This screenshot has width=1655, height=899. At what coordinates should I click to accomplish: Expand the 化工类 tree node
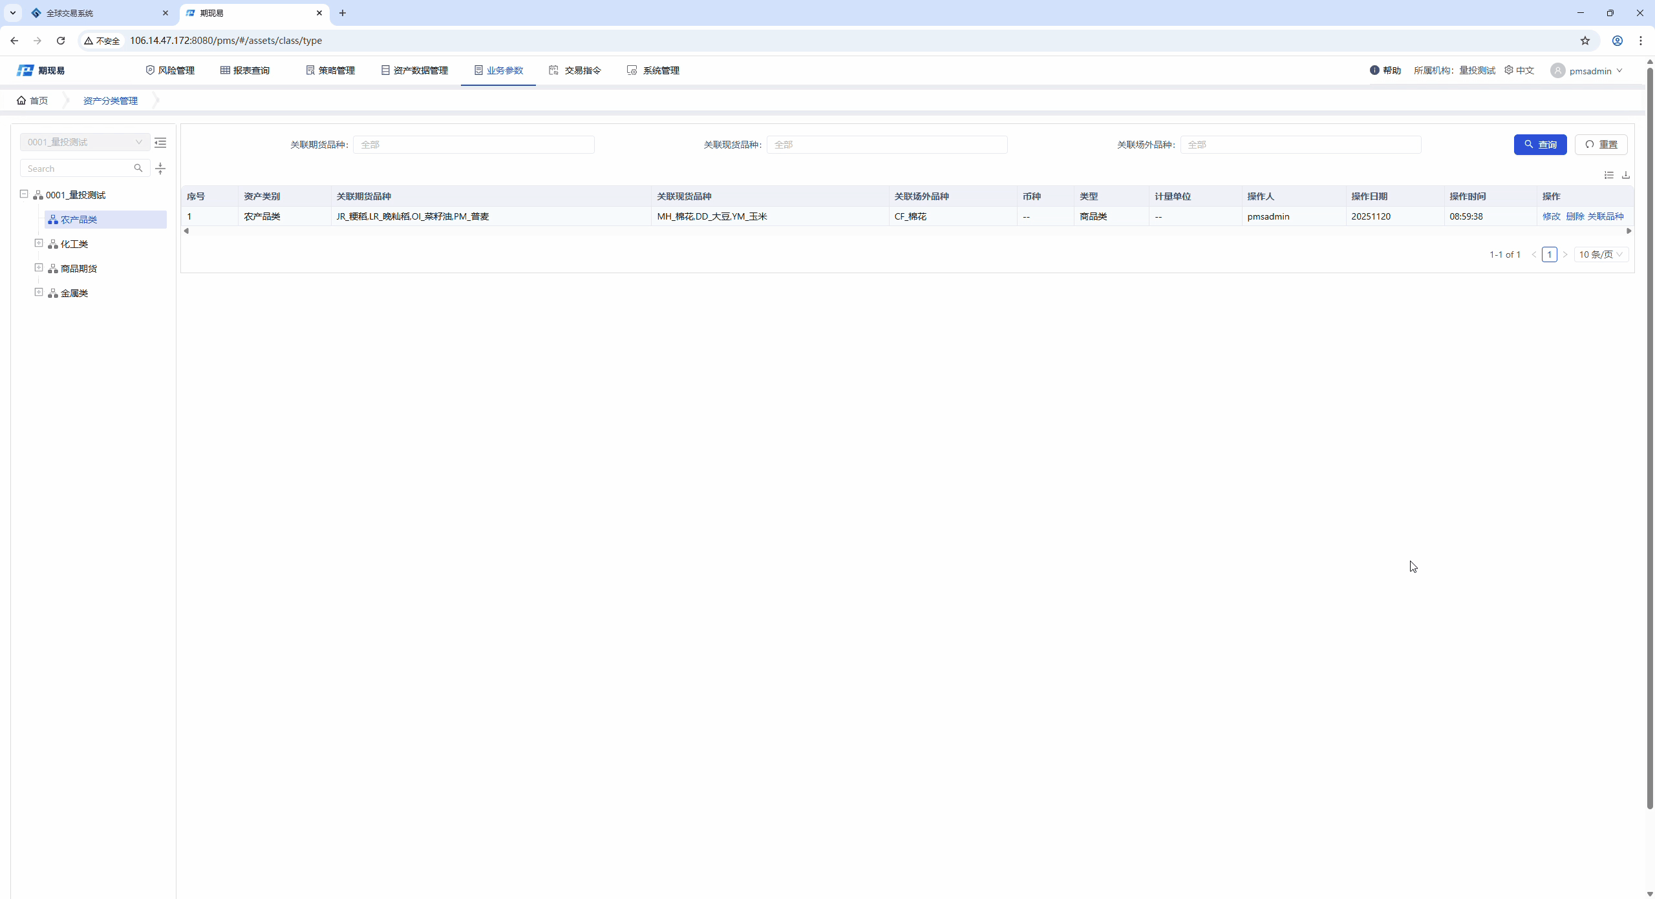click(x=39, y=243)
